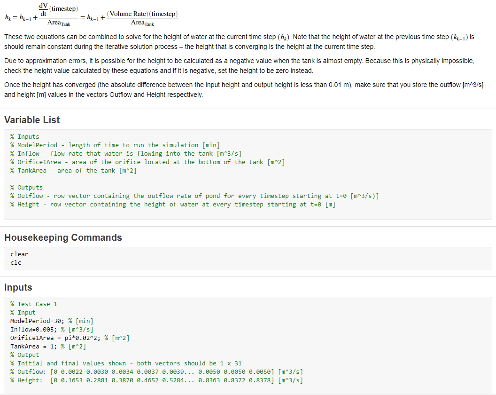The width and height of the screenshot is (496, 395).
Task: Click the height equation at the top
Action: (92, 15)
